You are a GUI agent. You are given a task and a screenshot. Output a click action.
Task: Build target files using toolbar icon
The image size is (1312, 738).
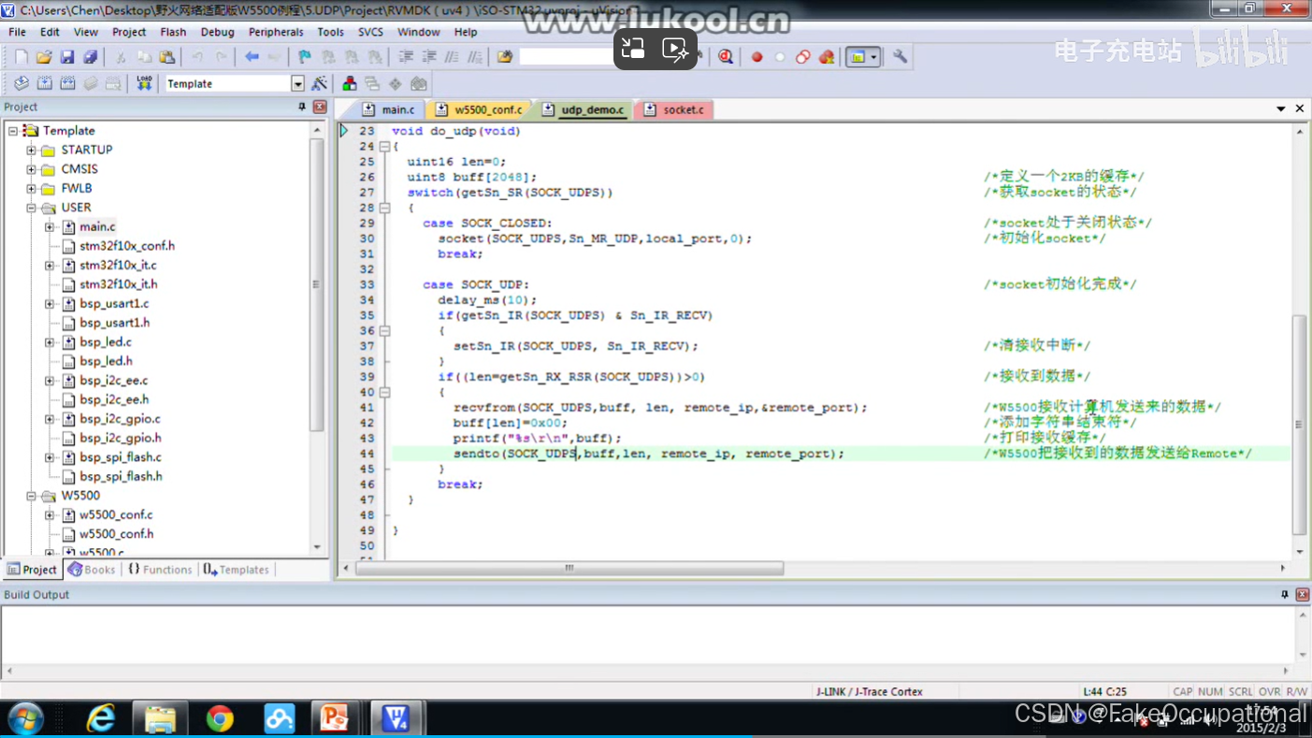pyautogui.click(x=45, y=84)
